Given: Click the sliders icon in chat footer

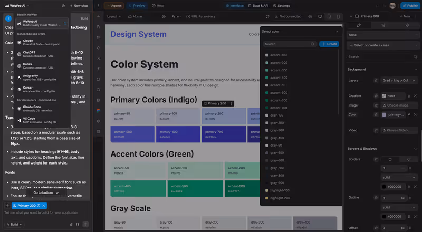Looking at the screenshot, I should click(x=78, y=224).
